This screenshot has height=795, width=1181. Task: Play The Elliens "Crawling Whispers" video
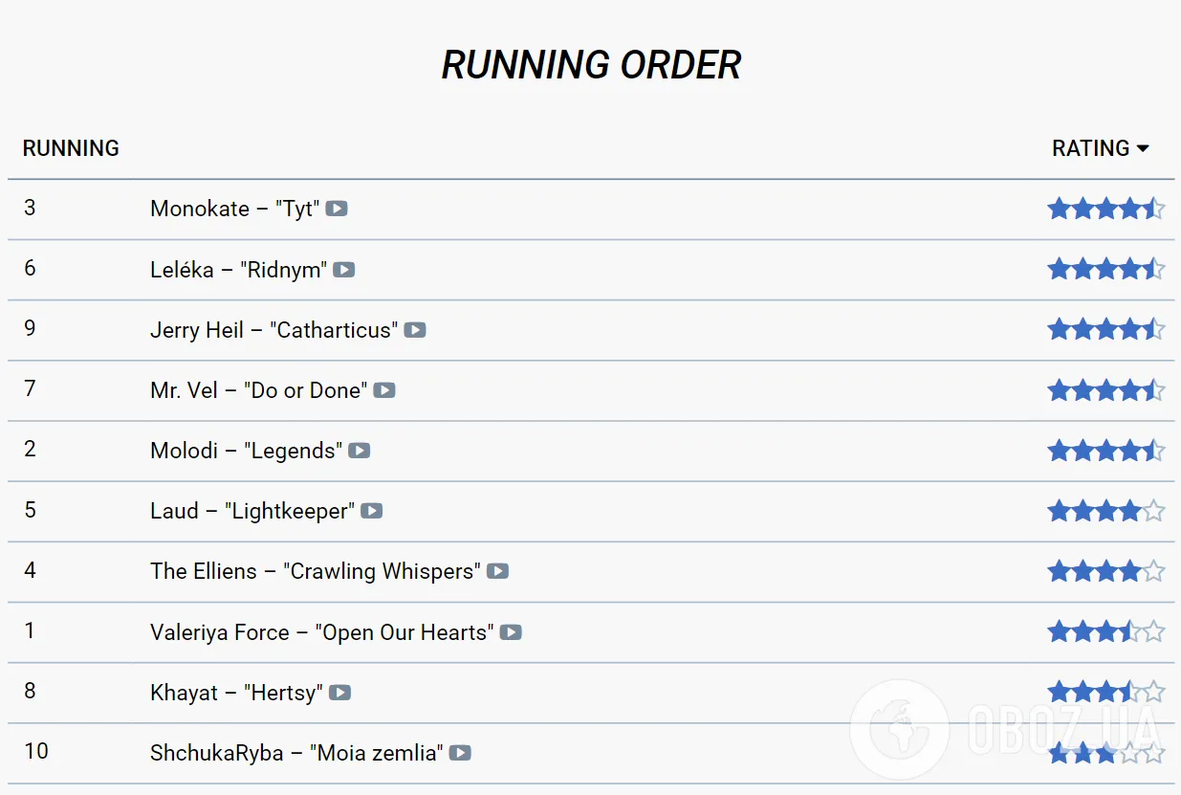497,571
